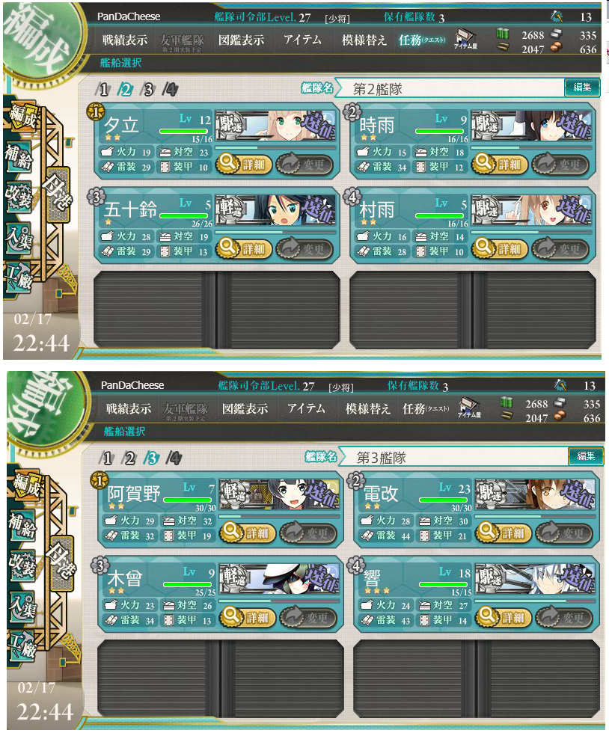
Task: Return to 母港 home port in top screen
Action: point(58,194)
